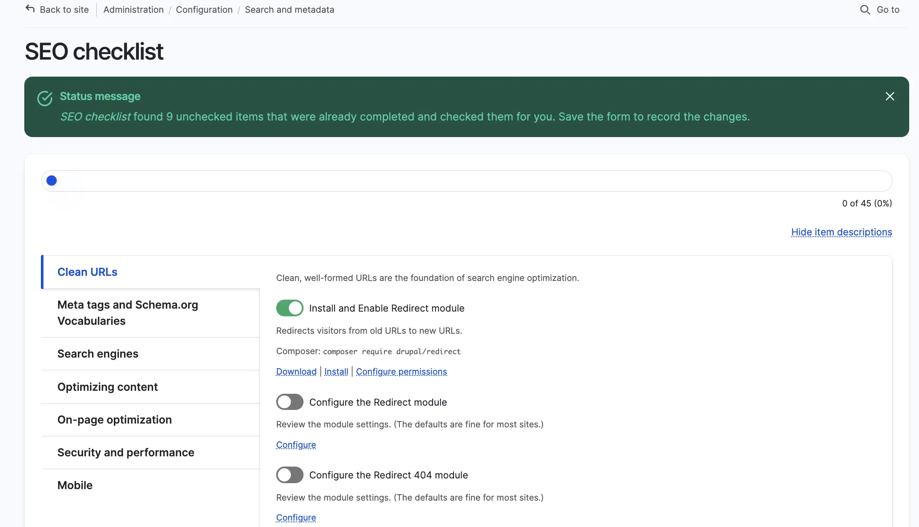
Task: Open the Optimizing content tab
Action: [x=107, y=387]
